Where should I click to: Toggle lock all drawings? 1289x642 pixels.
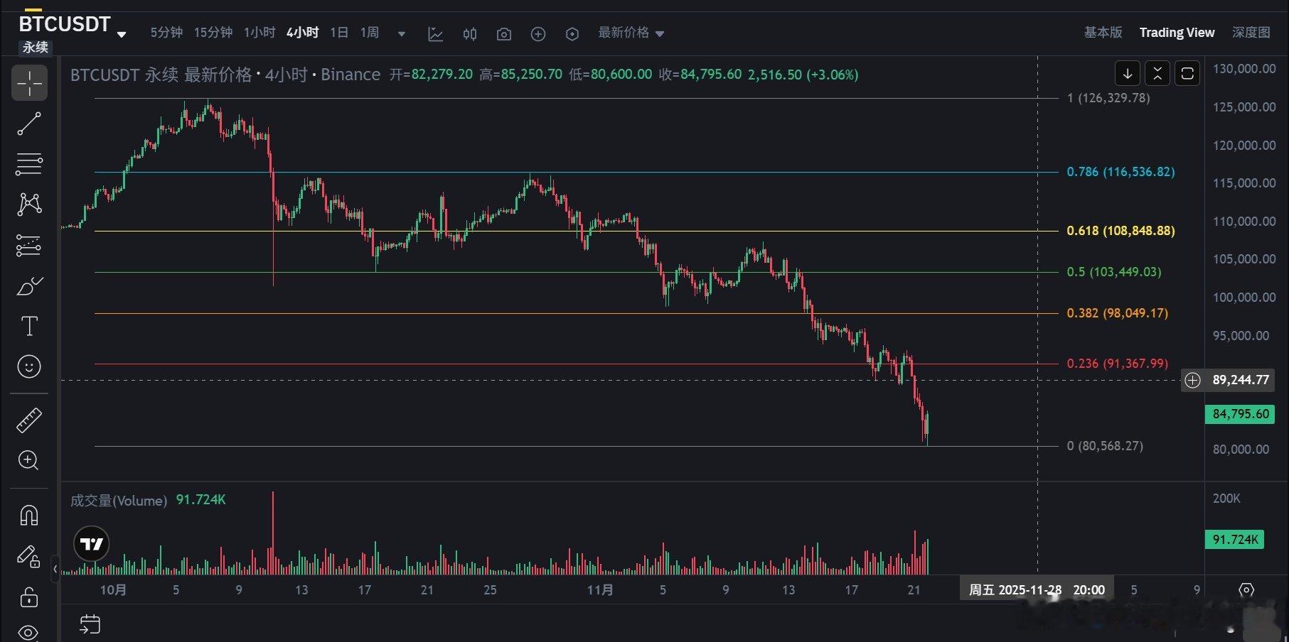tap(29, 597)
